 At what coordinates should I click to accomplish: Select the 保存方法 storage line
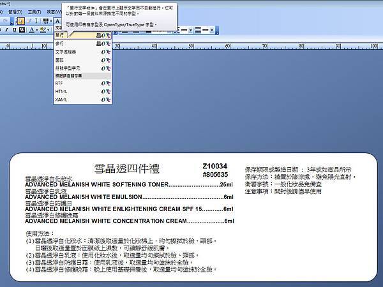(x=301, y=177)
